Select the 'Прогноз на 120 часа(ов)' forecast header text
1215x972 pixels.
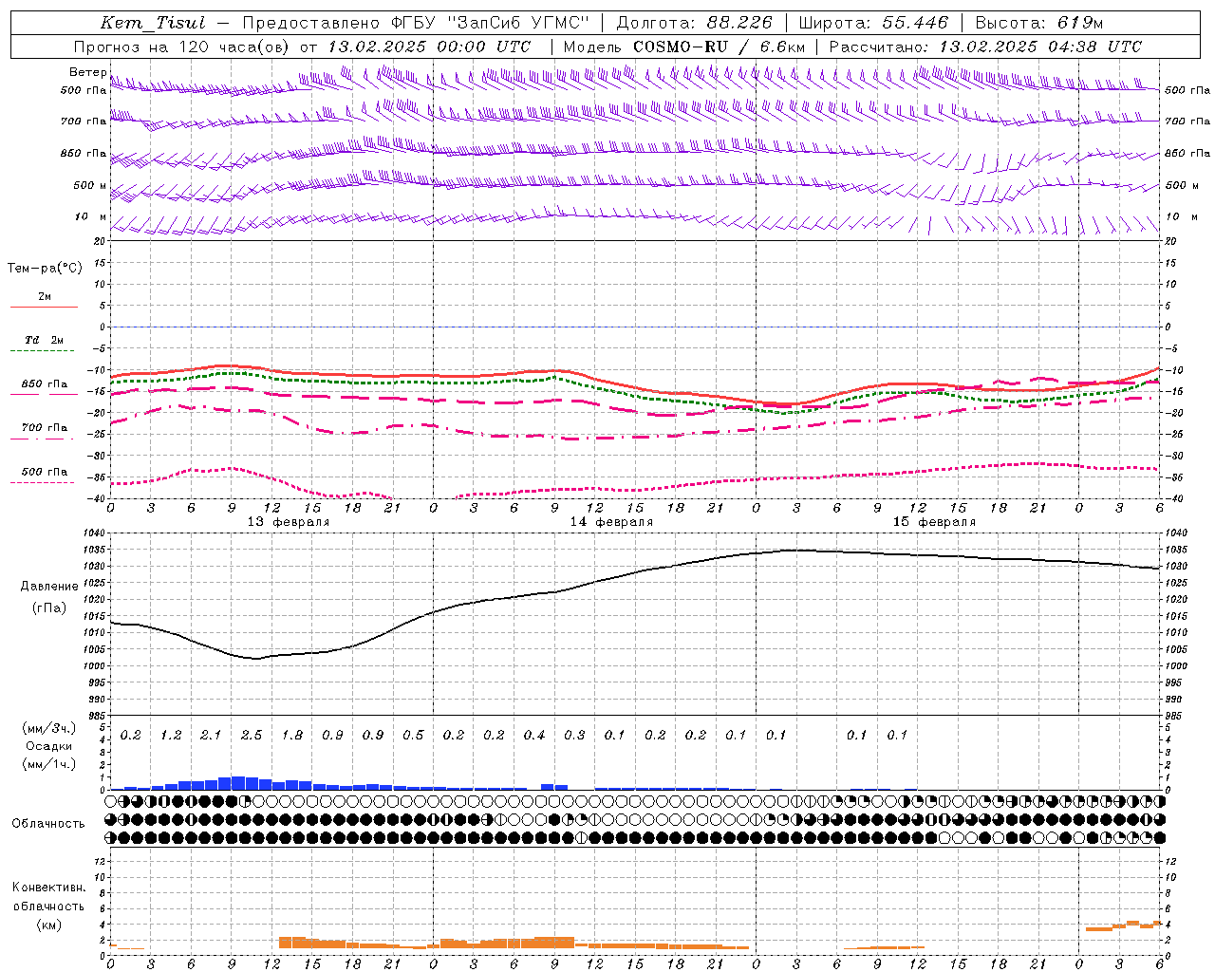182,47
